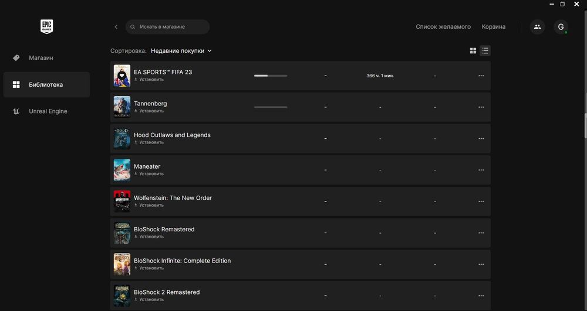This screenshot has height=311, width=587.
Task: Toggle favorite heart on FIFA 23 cover
Action: [x=122, y=76]
